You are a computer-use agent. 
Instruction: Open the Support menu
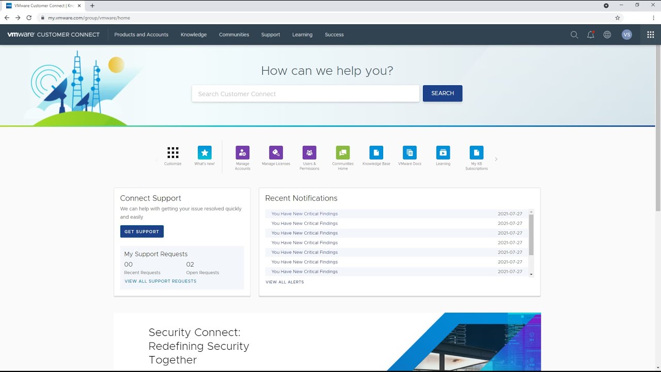point(271,35)
